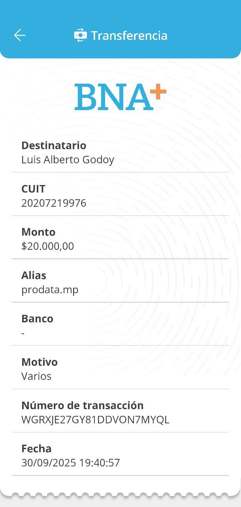Click the Banco label
Image resolution: width=241 pixels, height=507 pixels.
[x=37, y=319]
